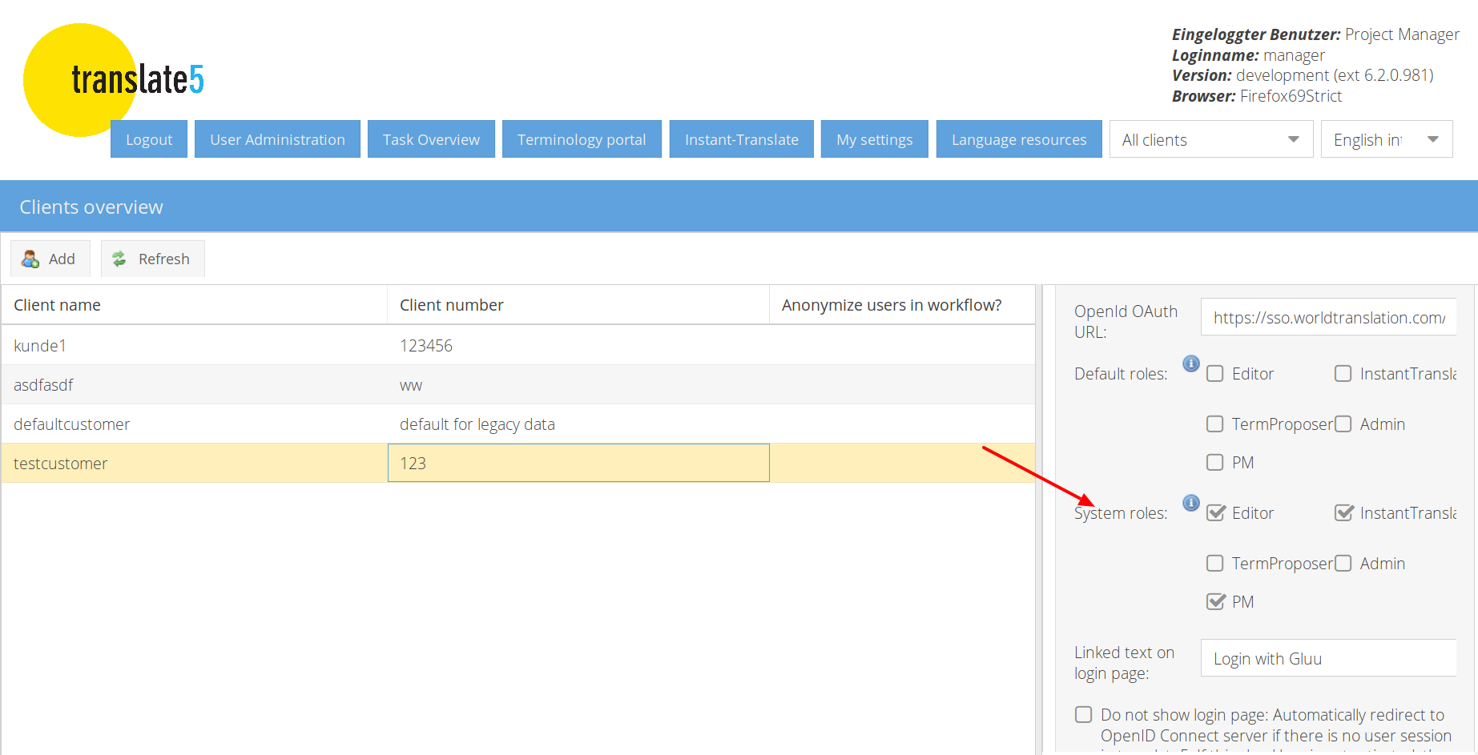Screen dimensions: 1478x755
Task: Click the green Refresh arrows icon
Action: pos(119,259)
